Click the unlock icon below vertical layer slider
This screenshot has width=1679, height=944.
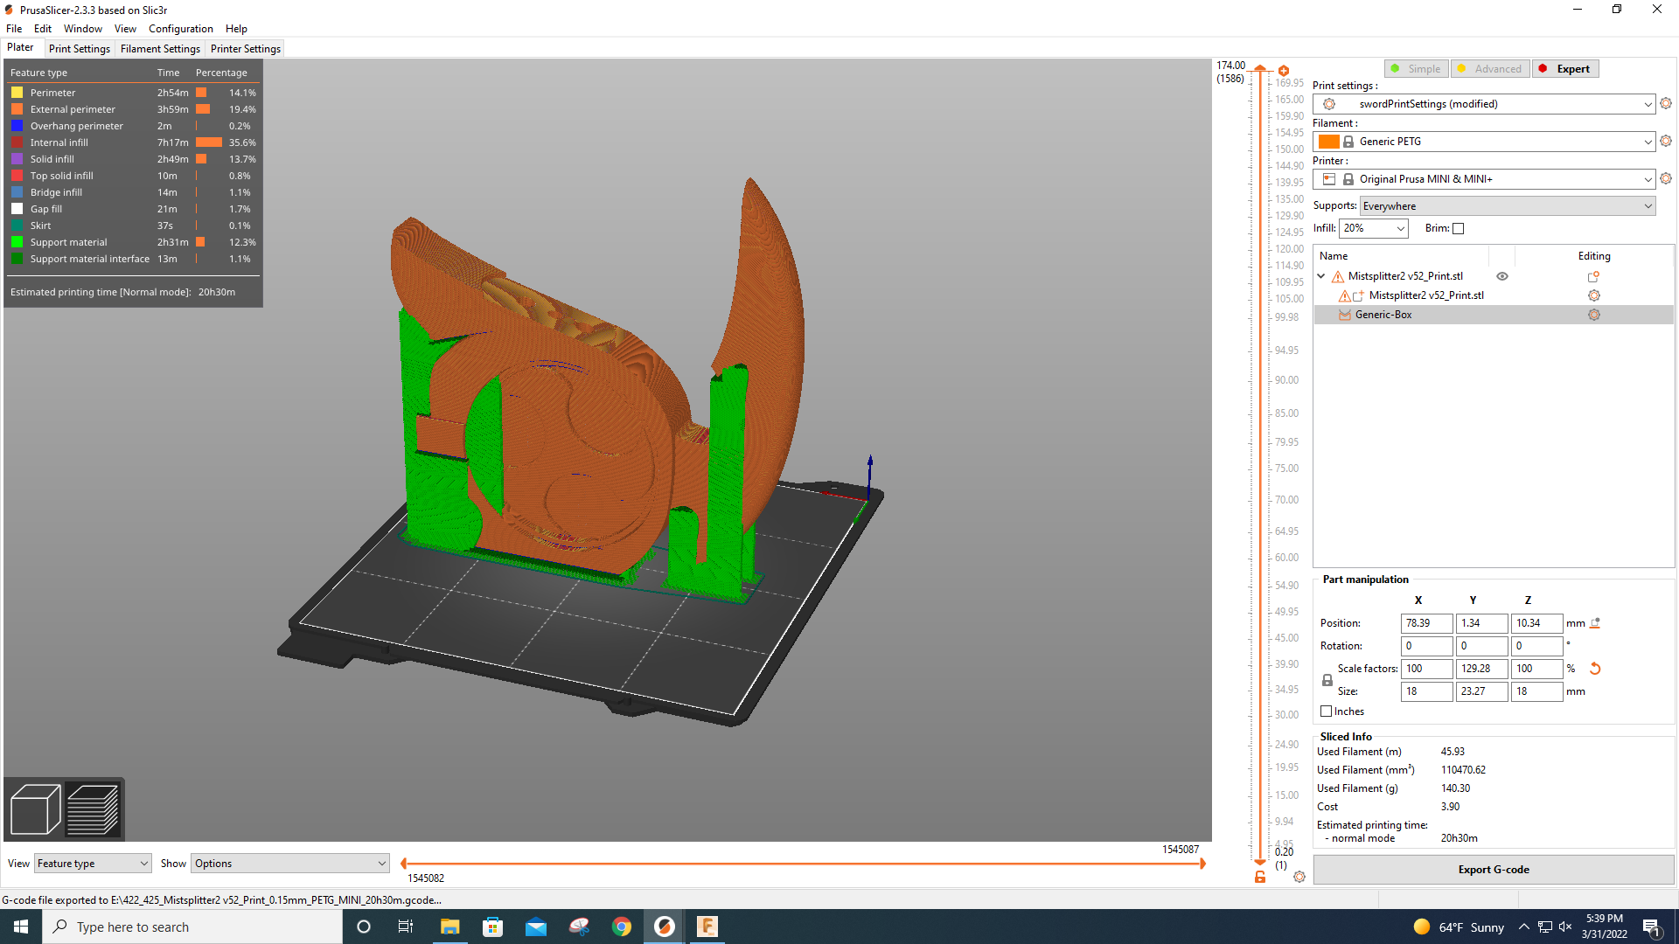coord(1260,877)
